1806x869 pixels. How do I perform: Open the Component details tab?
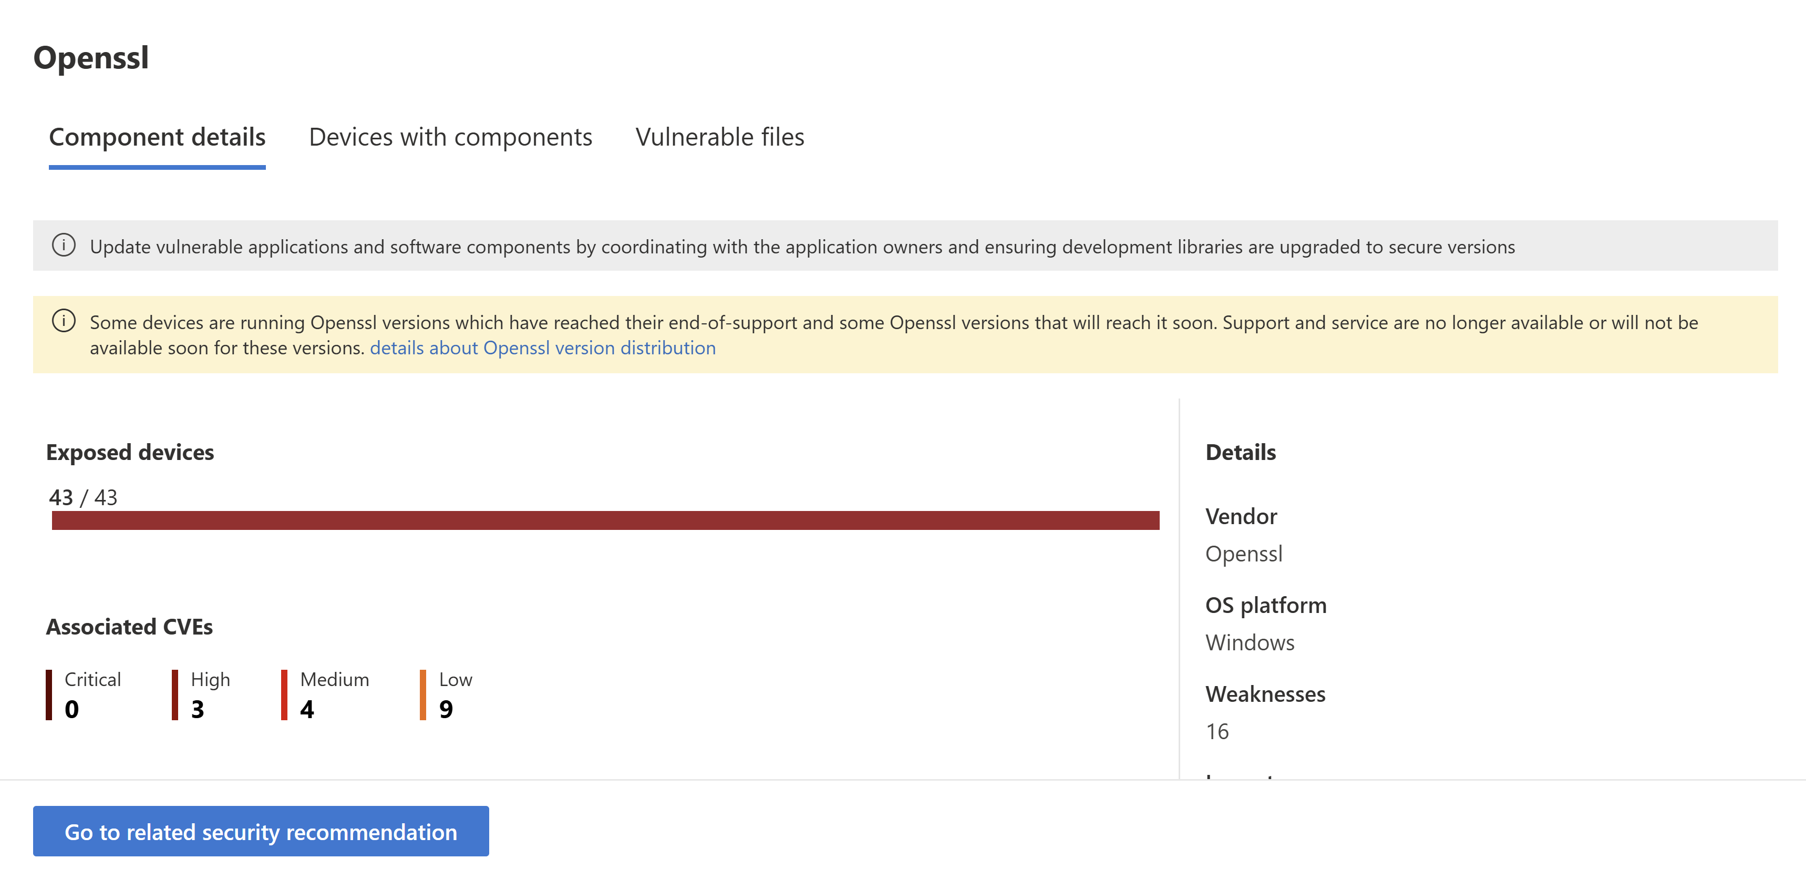pos(157,137)
